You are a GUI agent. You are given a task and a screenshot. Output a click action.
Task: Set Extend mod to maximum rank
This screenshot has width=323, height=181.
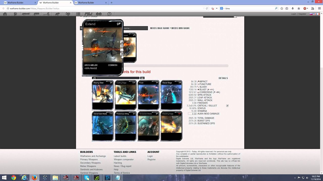pos(122,42)
